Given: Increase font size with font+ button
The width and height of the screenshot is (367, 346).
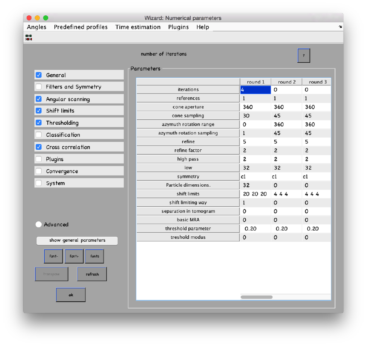Looking at the screenshot, I should 74,256.
